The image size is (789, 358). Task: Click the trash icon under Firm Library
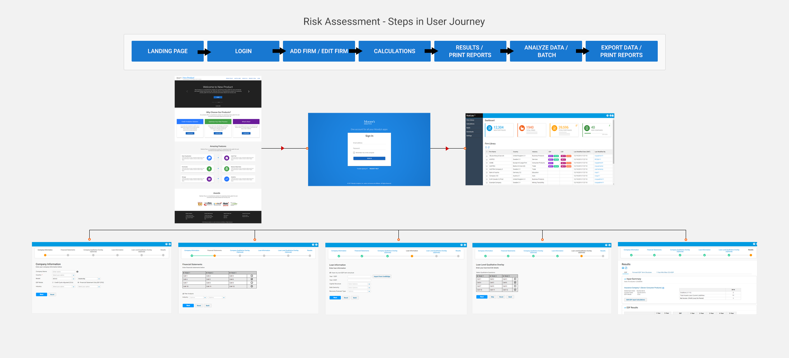pyautogui.click(x=486, y=147)
